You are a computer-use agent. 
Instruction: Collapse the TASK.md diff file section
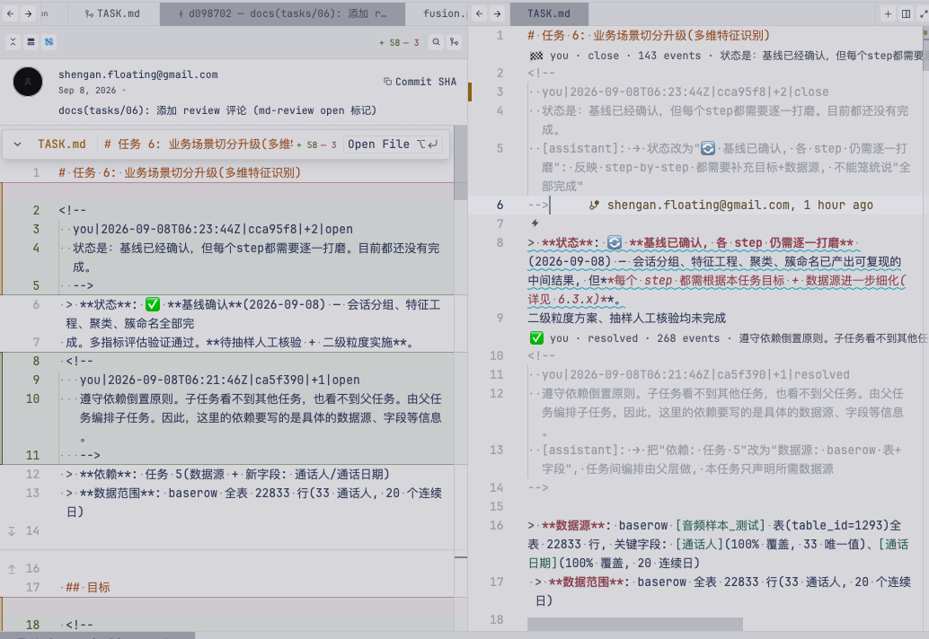click(18, 144)
